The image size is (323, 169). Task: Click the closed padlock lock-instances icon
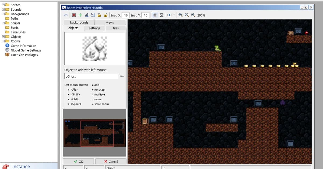[99, 15]
